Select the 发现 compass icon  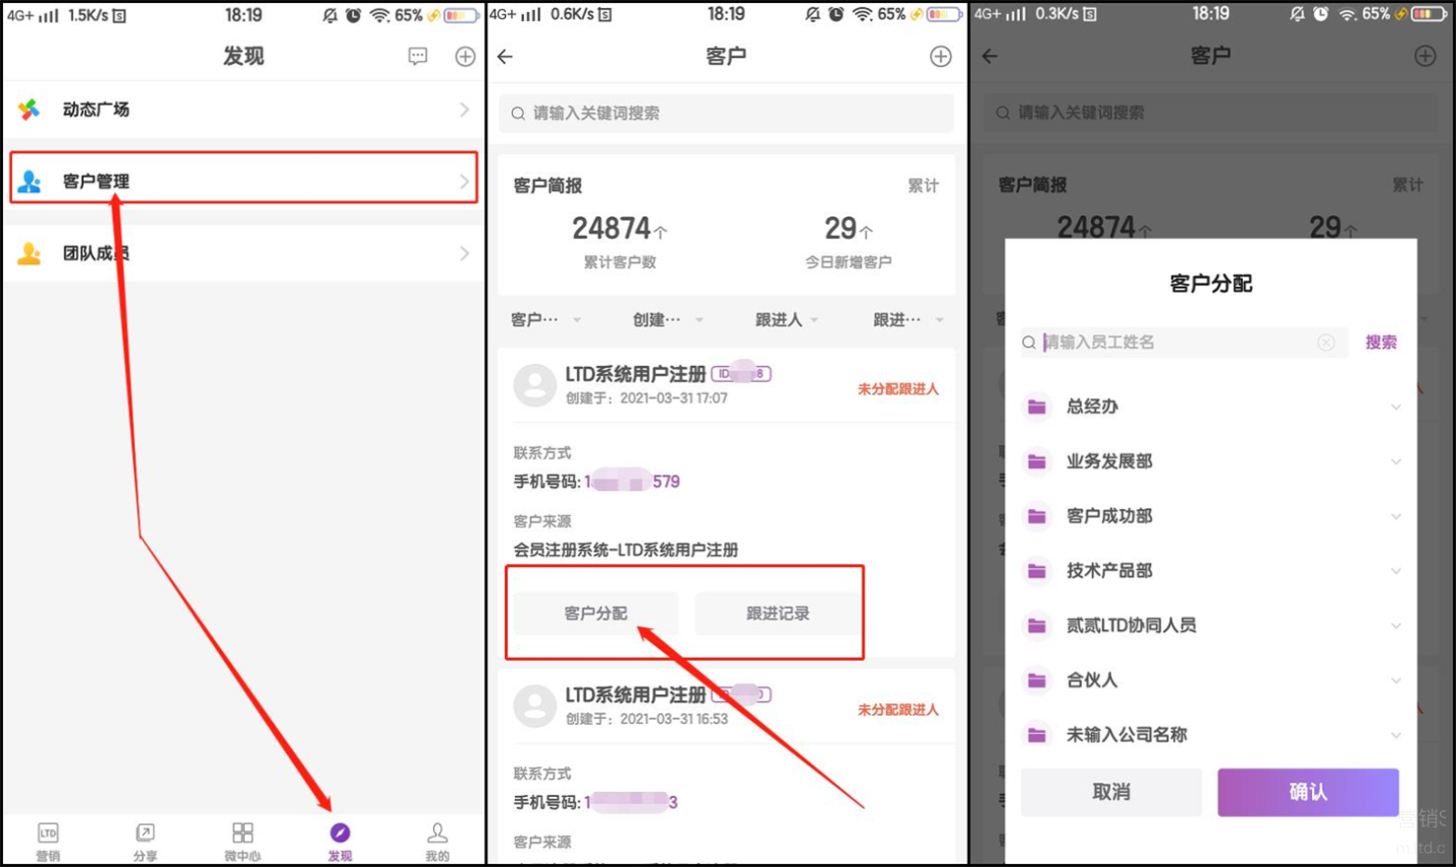tap(339, 833)
